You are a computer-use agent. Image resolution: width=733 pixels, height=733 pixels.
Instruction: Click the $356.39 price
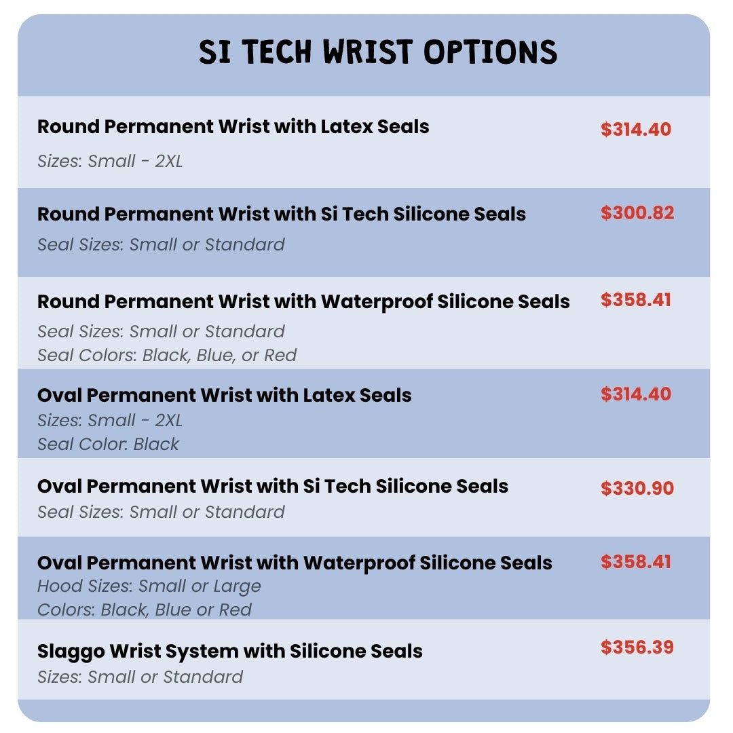637,647
